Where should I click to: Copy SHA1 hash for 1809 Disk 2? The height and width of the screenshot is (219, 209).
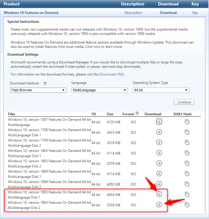(x=187, y=184)
